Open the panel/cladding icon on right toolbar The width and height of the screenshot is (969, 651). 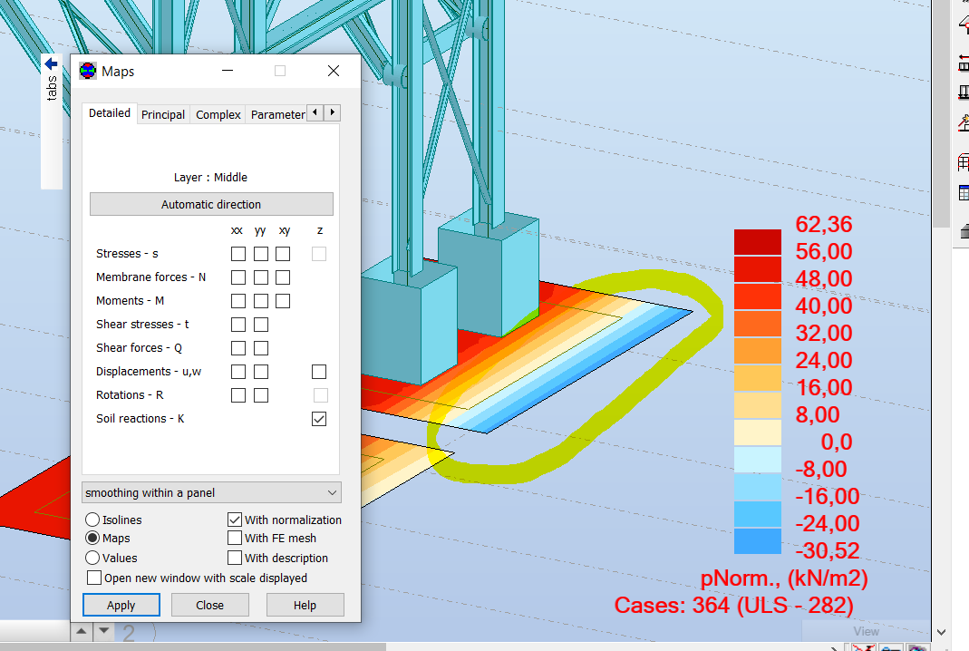[x=963, y=163]
